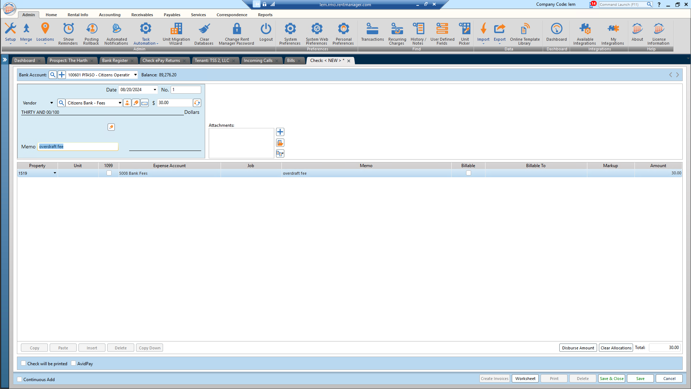Enable Check will be printed checkbox
This screenshot has height=389, width=691.
pyautogui.click(x=23, y=363)
